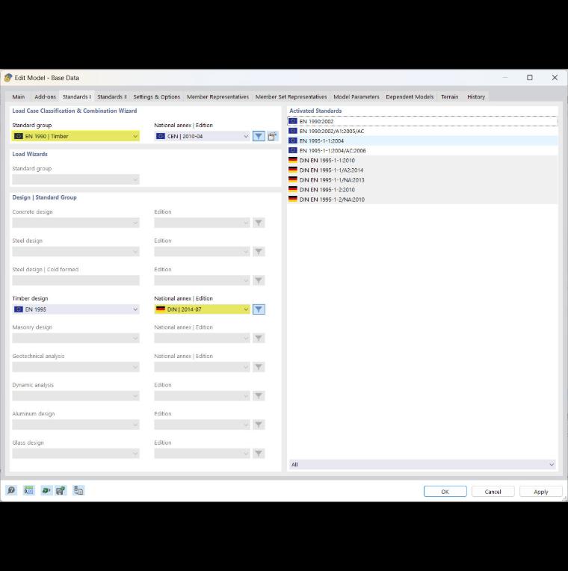Click the save-as-default floppy disk icon
The height and width of the screenshot is (571, 568).
61,490
